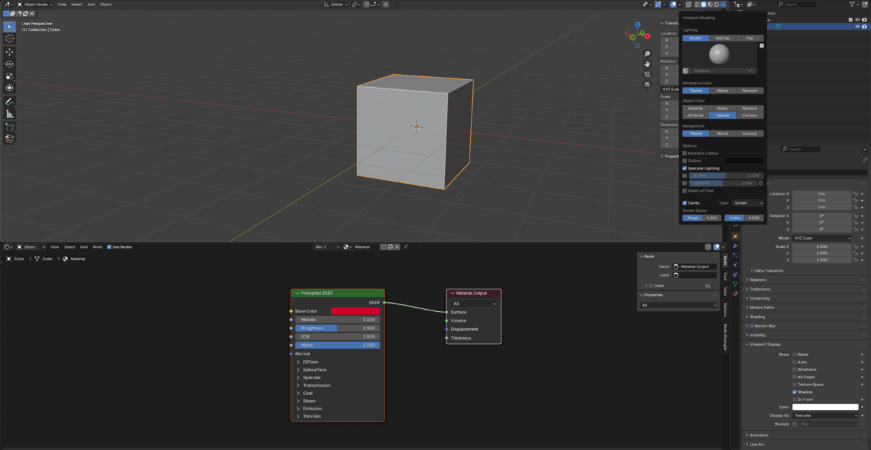
Task: Set background to World
Action: click(723, 133)
